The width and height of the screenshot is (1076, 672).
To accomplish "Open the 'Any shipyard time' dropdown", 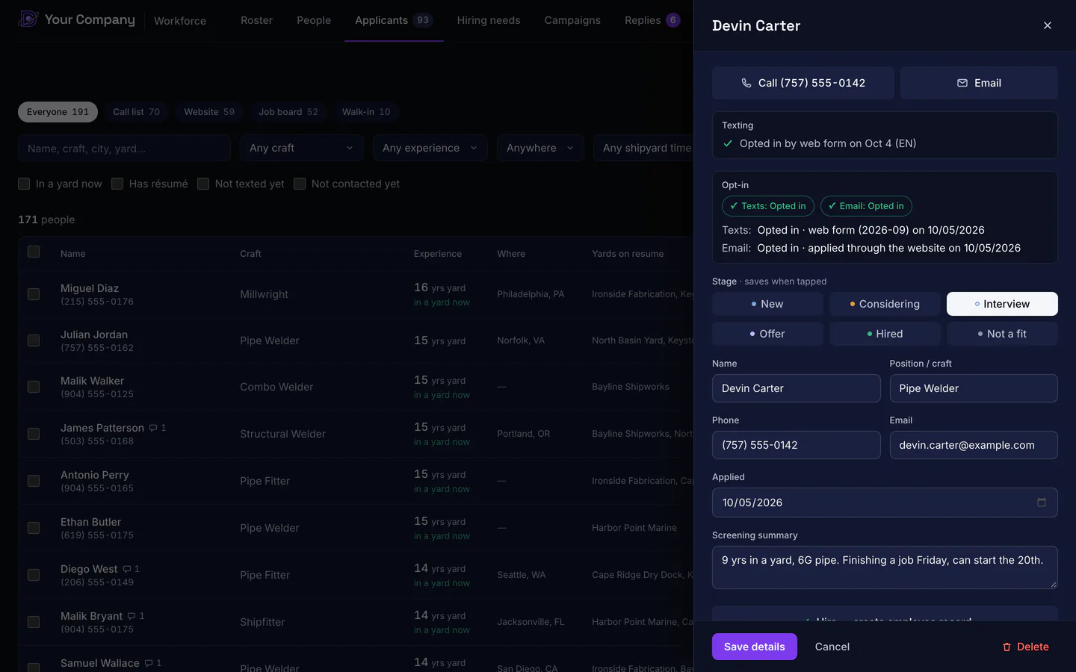I will [644, 148].
